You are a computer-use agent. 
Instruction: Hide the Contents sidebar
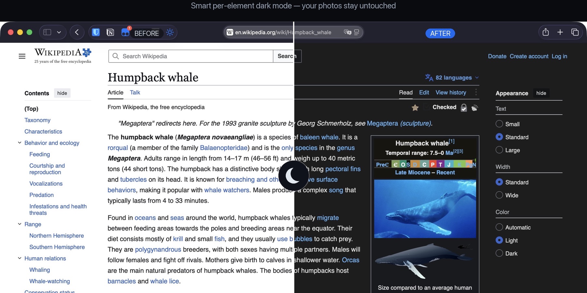click(62, 93)
